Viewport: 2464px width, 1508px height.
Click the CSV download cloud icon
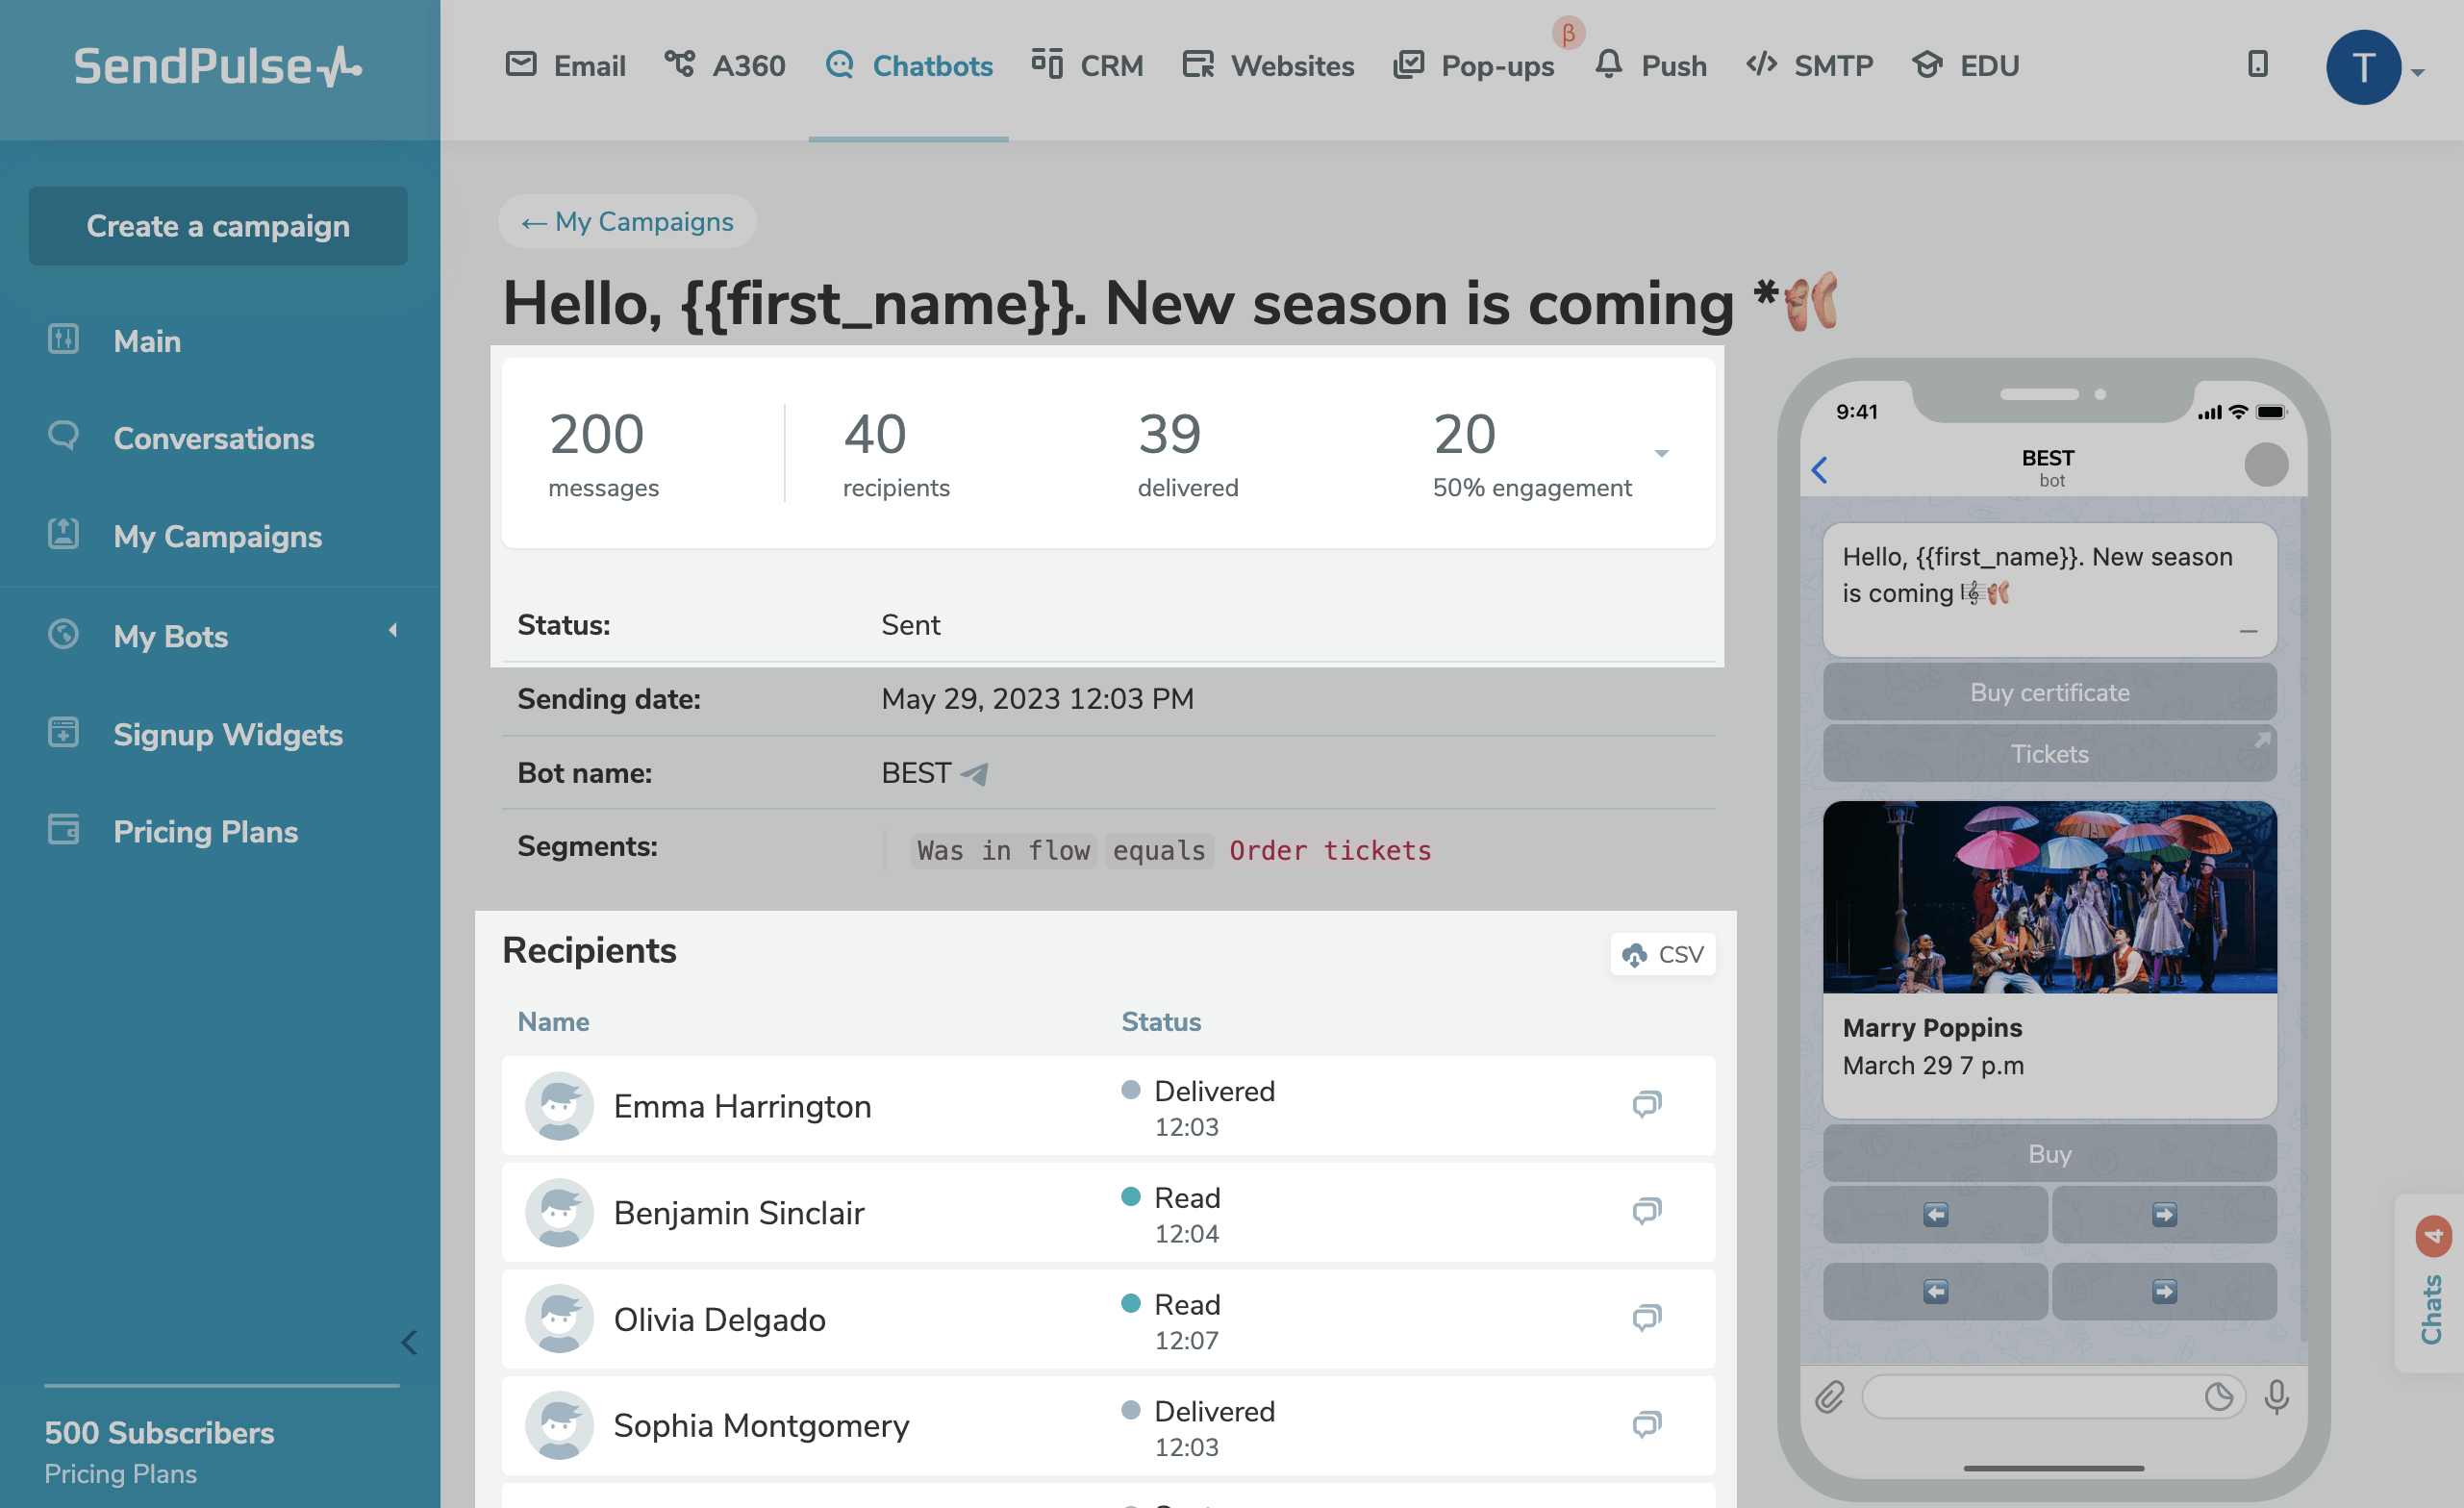click(1634, 954)
